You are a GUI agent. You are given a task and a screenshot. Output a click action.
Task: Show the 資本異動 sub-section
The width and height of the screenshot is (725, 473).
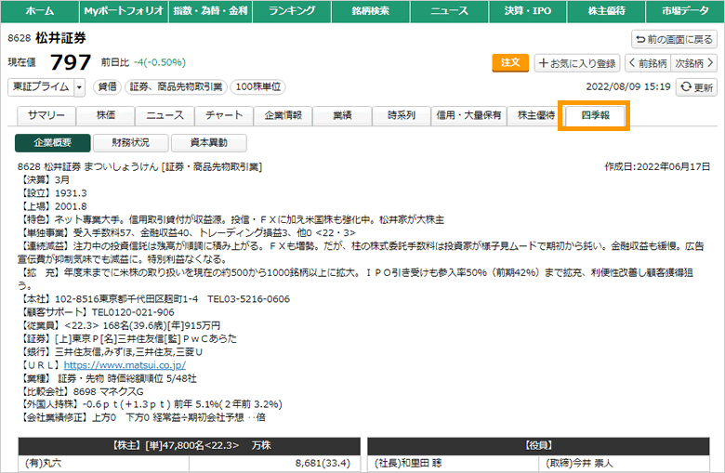(208, 143)
